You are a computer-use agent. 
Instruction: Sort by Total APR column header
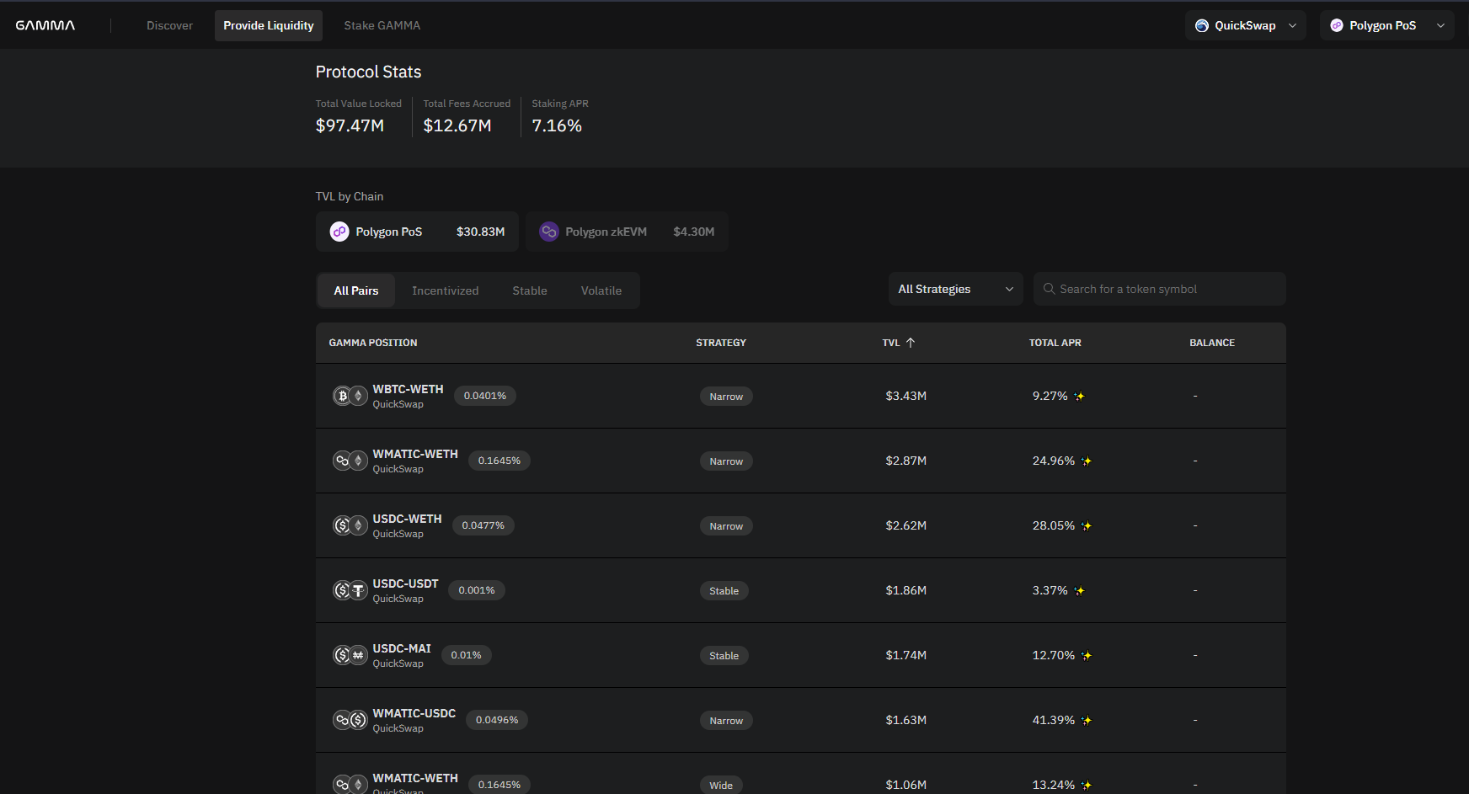1055,343
